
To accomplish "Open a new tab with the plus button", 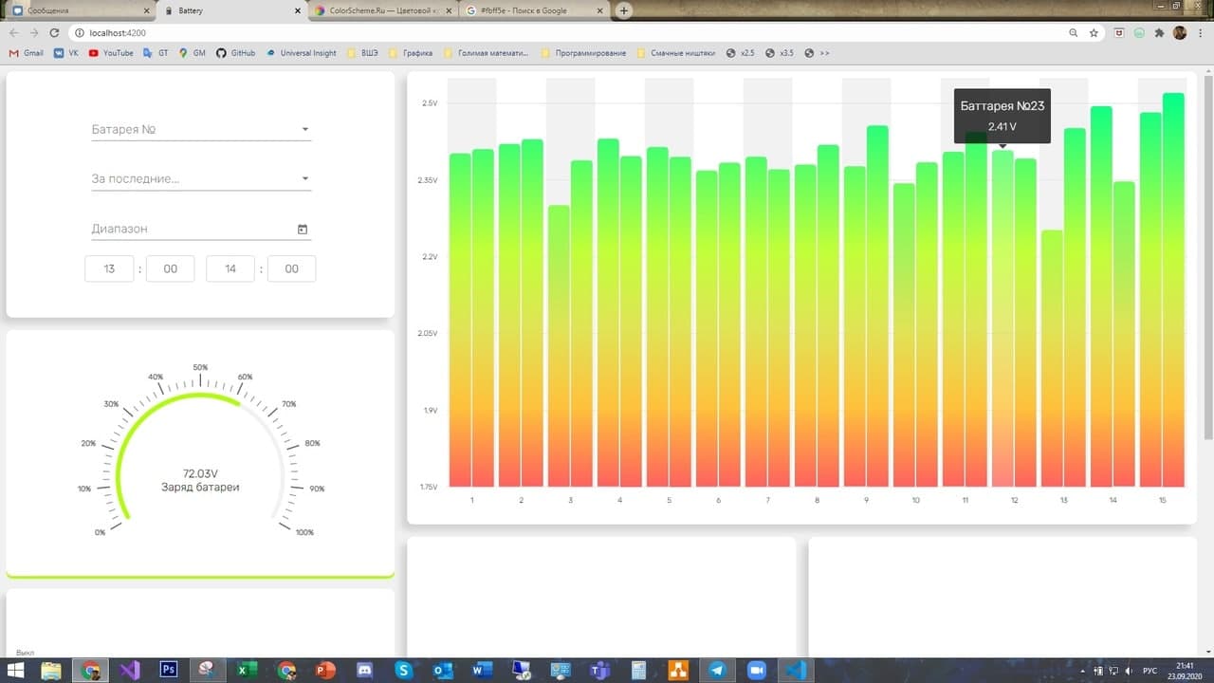I will pos(624,10).
